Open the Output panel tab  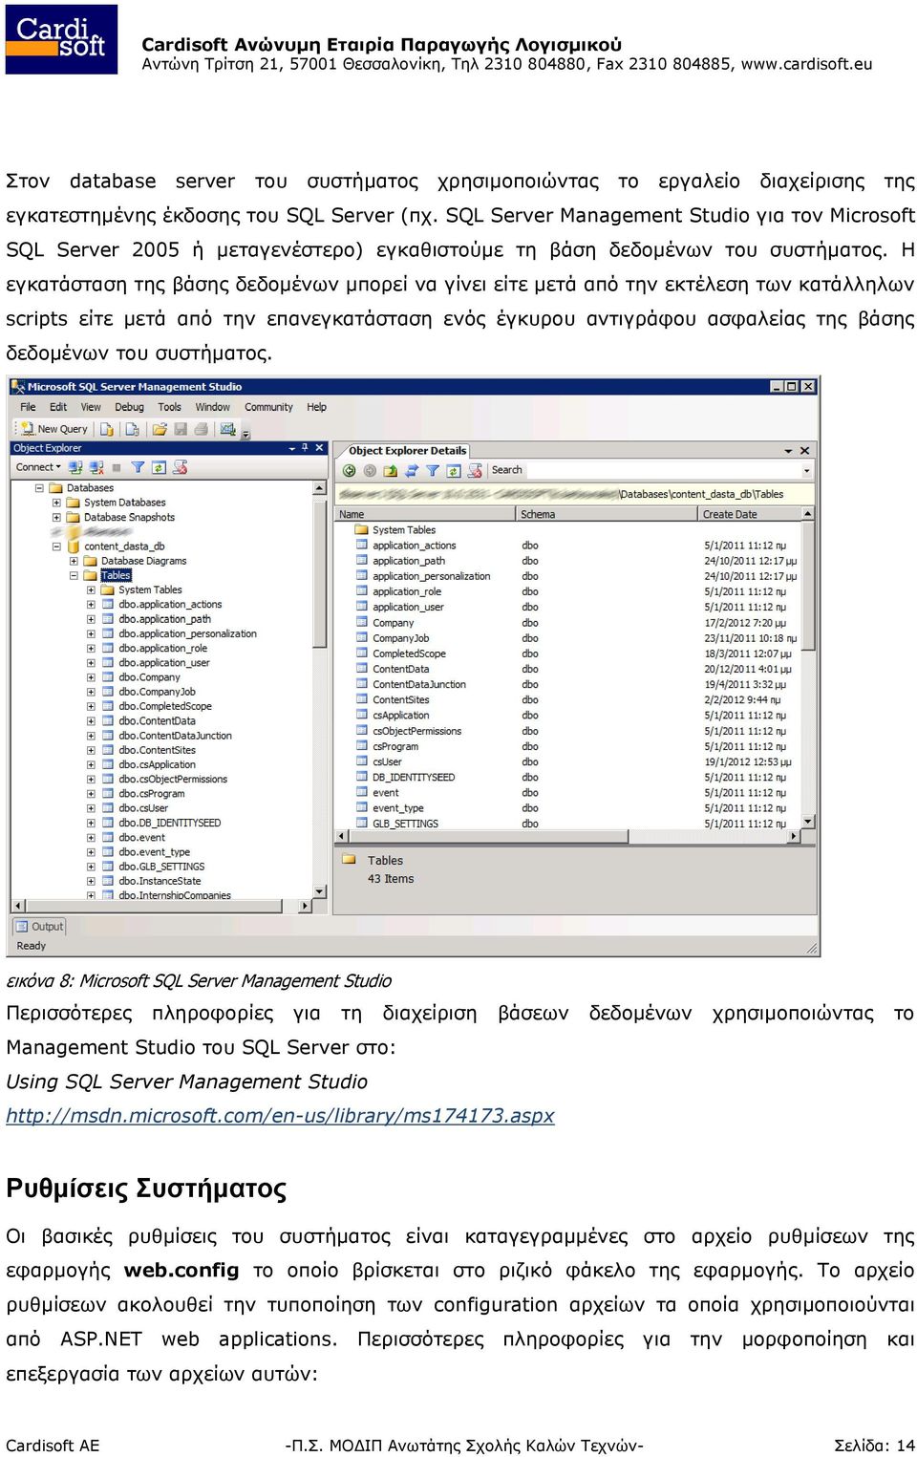click(39, 926)
